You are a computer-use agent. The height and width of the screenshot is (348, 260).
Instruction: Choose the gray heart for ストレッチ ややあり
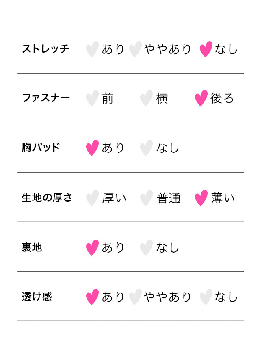(135, 49)
